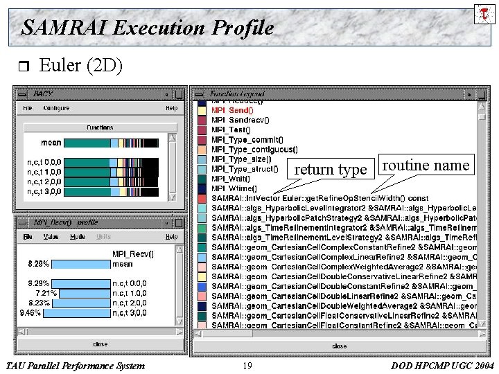Screen dimensions: 499x374
Task: Select geom_CartesianCellComplexConstantRefine2 legend entry
Action: 344,247
